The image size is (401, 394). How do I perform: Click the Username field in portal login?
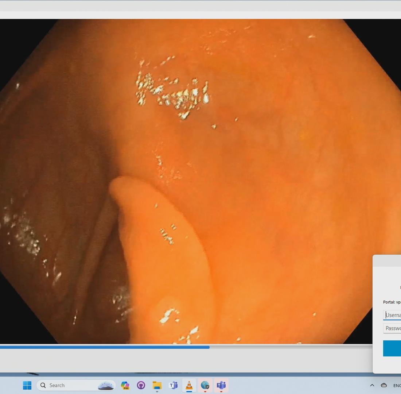[x=392, y=315]
